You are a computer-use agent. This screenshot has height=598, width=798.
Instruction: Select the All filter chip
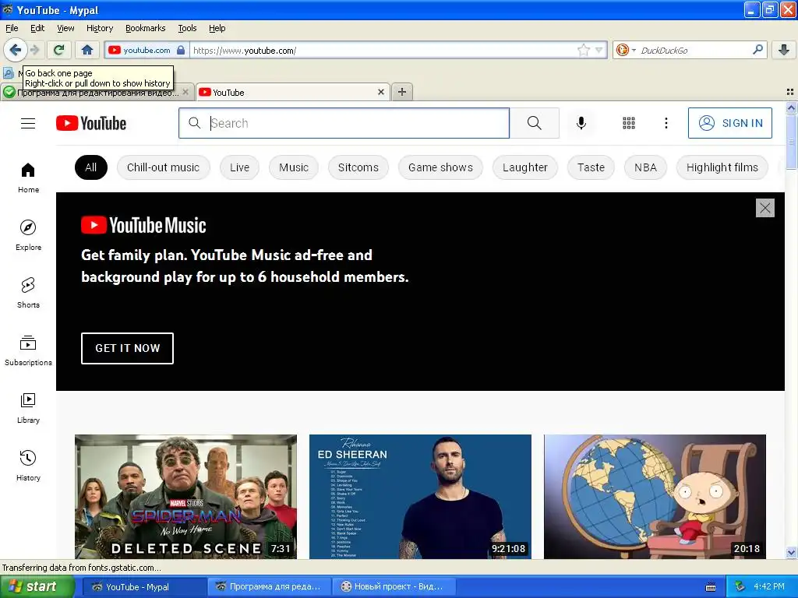click(91, 167)
